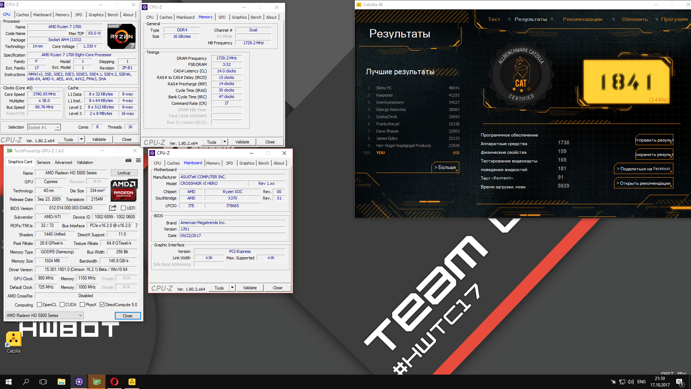This screenshot has width=691, height=389.
Task: Open the Тест tab in Catzilla
Action: click(x=494, y=19)
